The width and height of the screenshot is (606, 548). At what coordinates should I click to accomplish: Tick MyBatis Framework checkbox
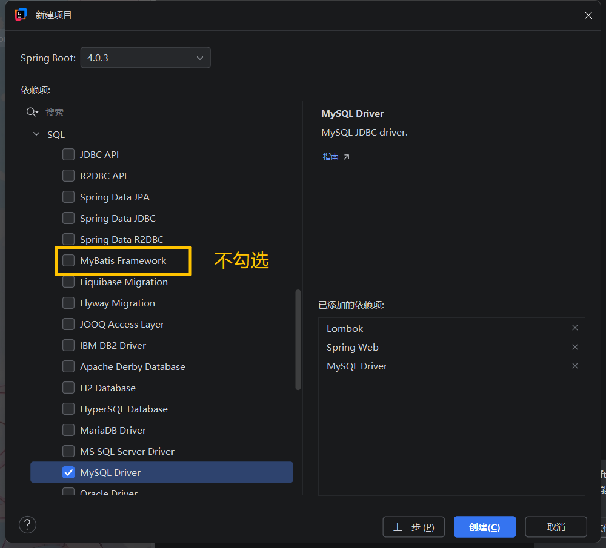click(68, 260)
